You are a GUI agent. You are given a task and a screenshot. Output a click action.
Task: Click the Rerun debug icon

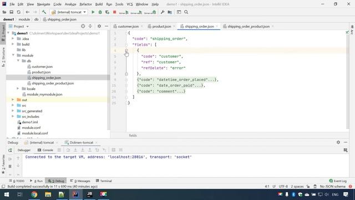click(x=10, y=150)
